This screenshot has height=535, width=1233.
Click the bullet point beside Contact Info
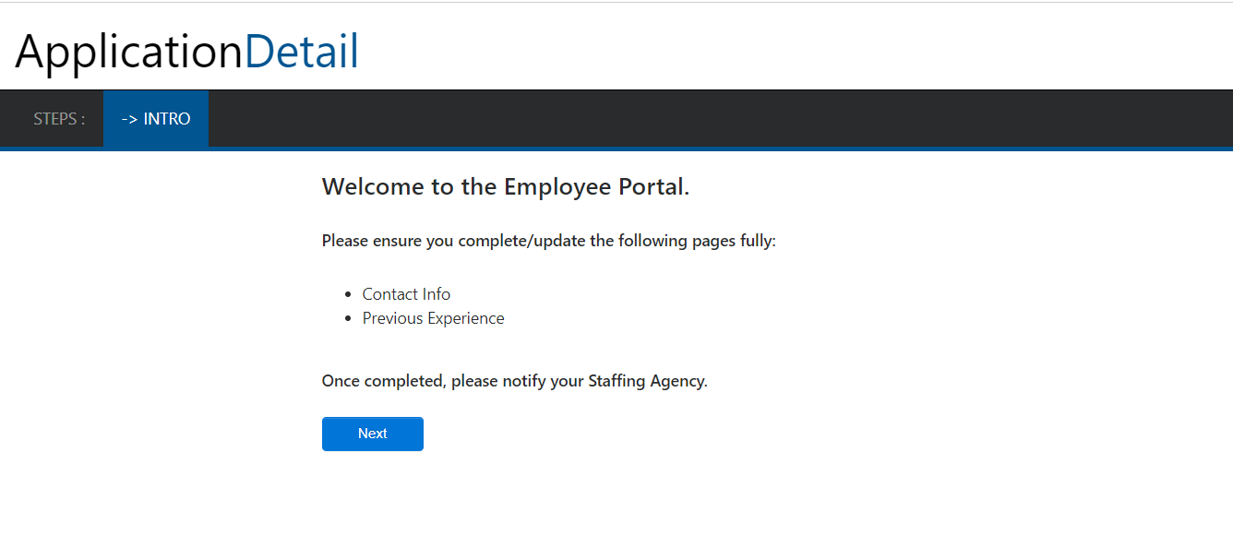tap(348, 295)
